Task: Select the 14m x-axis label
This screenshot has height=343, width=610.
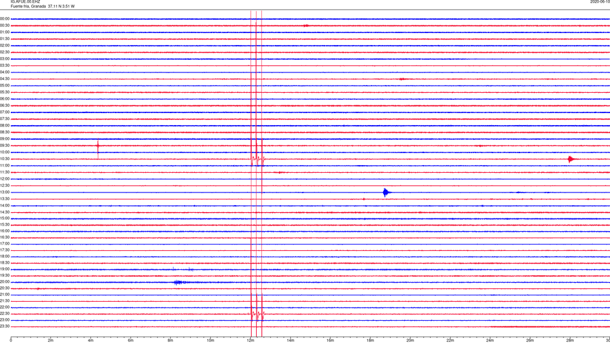Action: [x=290, y=340]
